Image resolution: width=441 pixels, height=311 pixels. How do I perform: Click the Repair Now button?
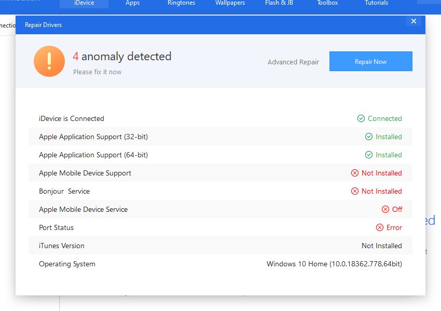pyautogui.click(x=370, y=61)
